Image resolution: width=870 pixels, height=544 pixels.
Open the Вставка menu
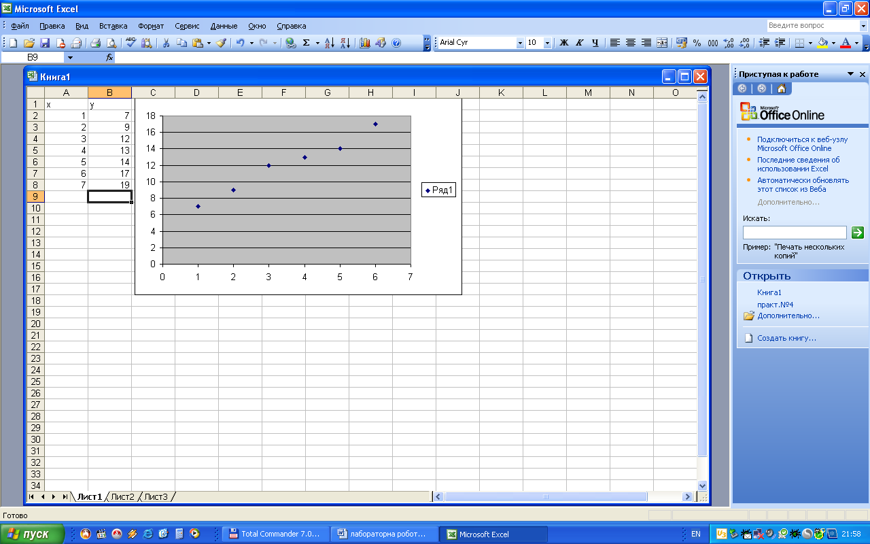113,26
